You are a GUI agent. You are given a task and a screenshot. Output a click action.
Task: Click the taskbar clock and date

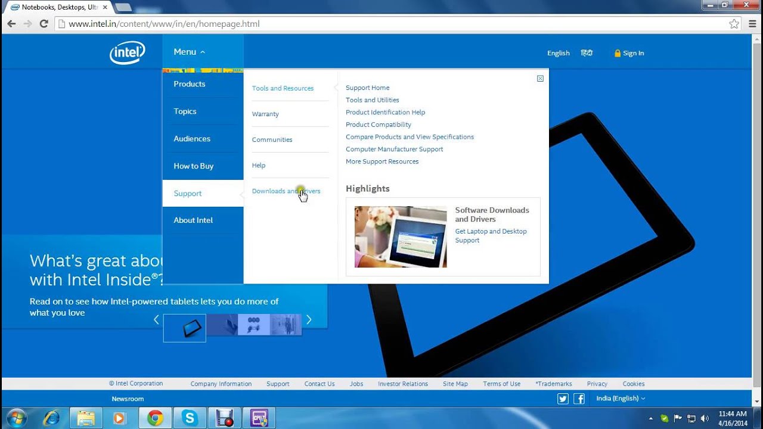[x=733, y=418]
